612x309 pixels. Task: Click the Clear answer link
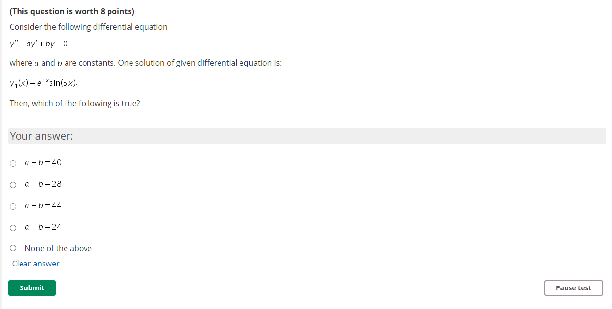pos(35,264)
